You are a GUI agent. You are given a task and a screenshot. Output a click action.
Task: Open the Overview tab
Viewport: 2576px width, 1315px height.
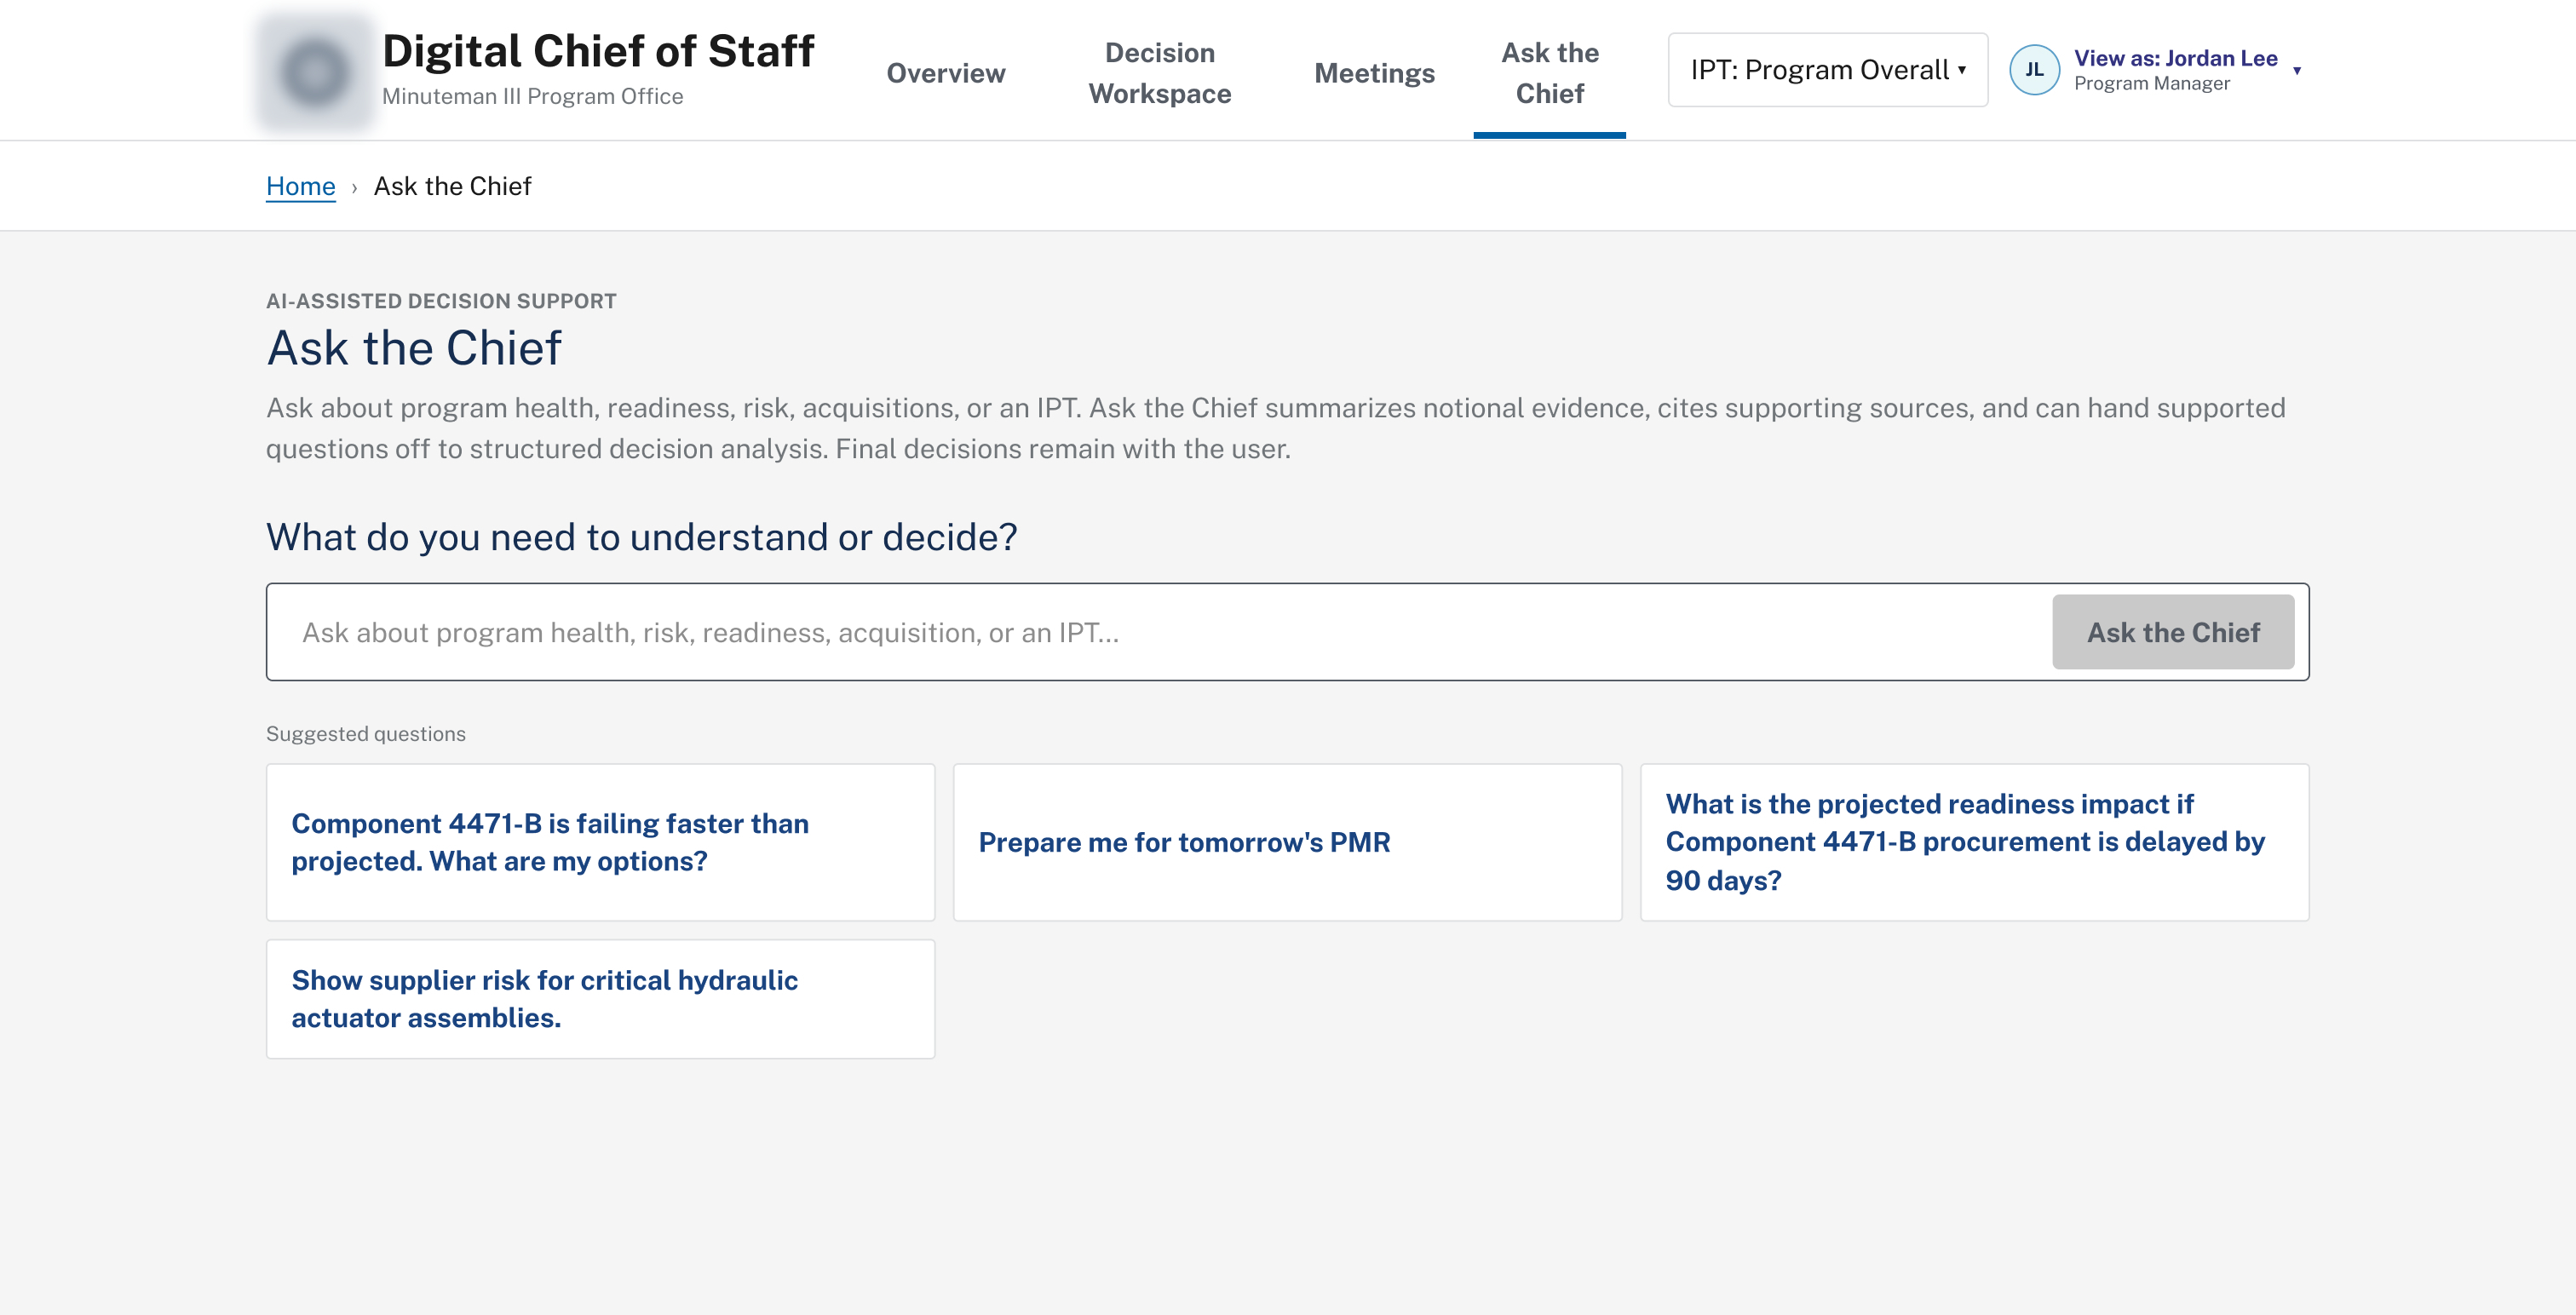pyautogui.click(x=945, y=73)
